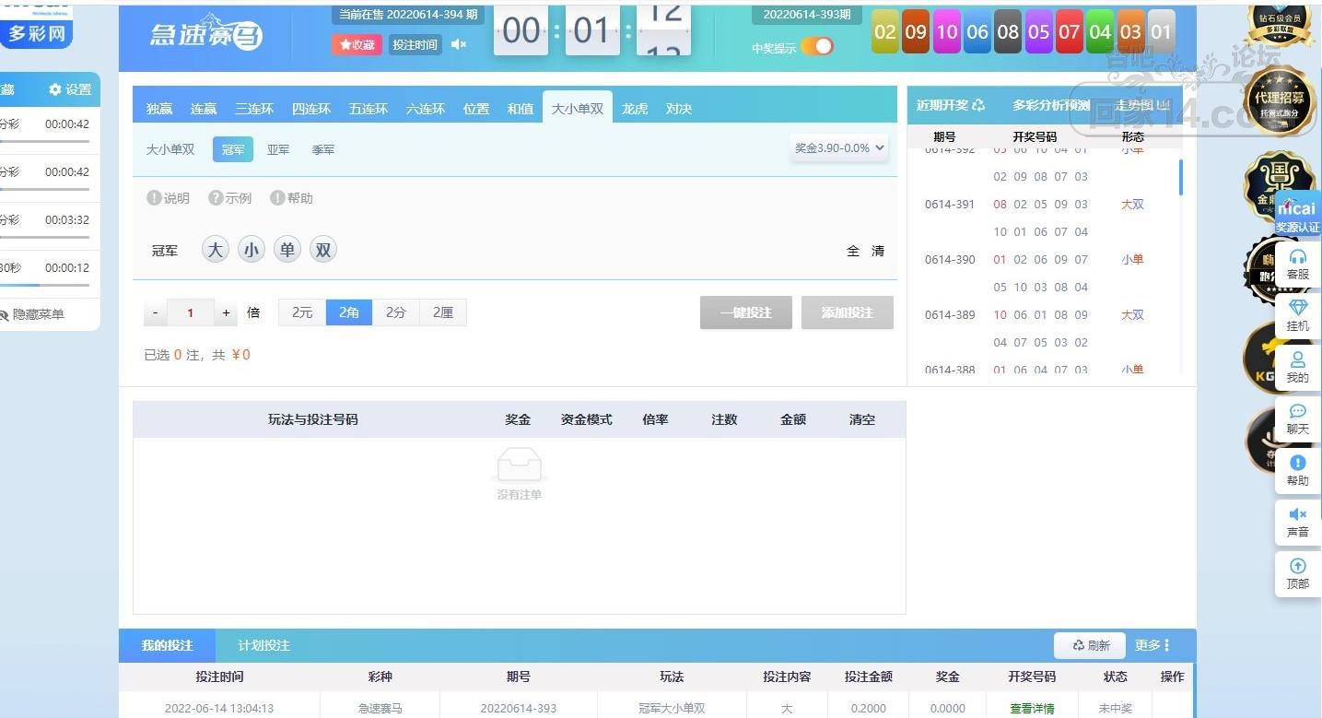Viewport: 1322px width, 718px height.
Task: Select 双 option for 冠军
Action: (x=322, y=250)
